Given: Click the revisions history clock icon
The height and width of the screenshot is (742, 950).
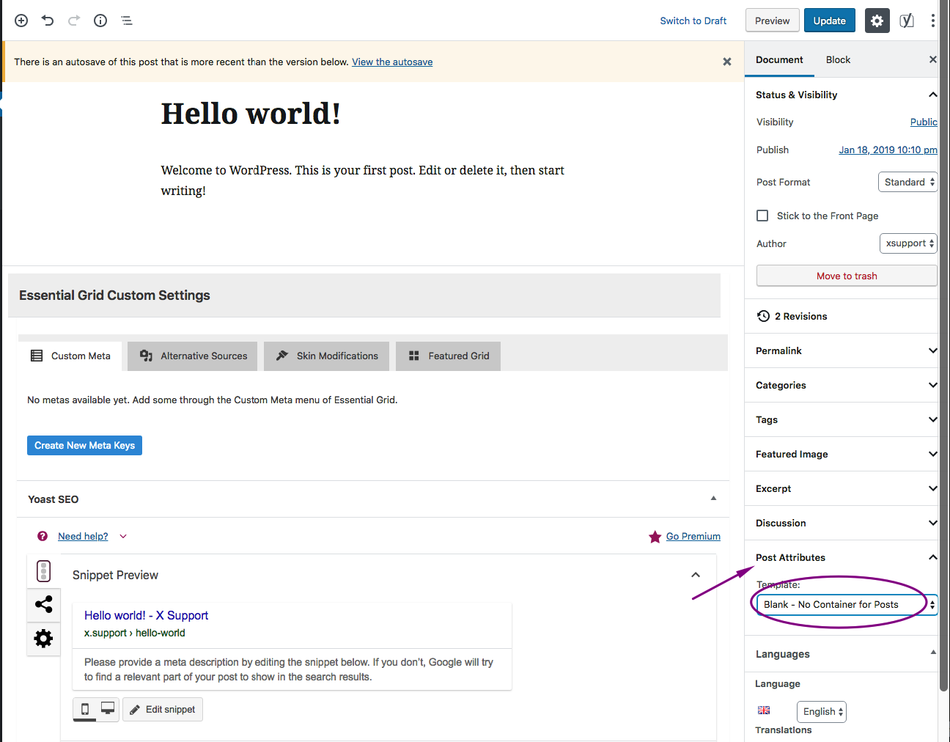Looking at the screenshot, I should [x=763, y=316].
